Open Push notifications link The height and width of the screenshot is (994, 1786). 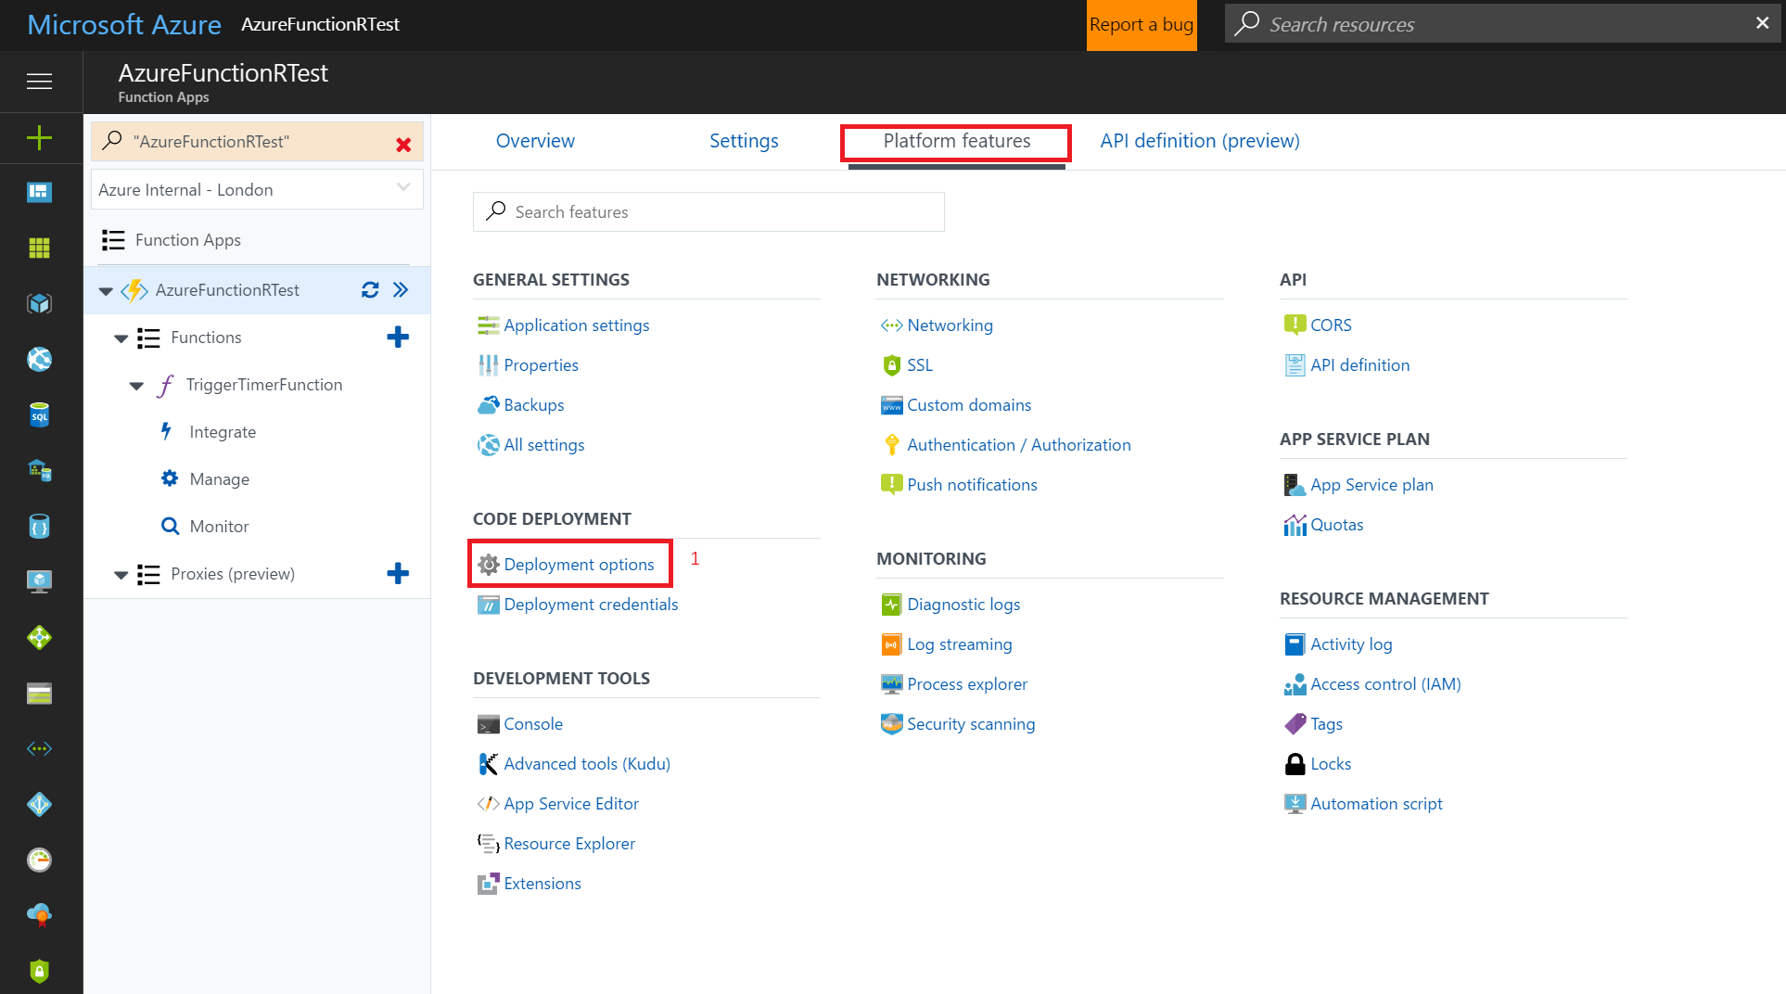972,485
